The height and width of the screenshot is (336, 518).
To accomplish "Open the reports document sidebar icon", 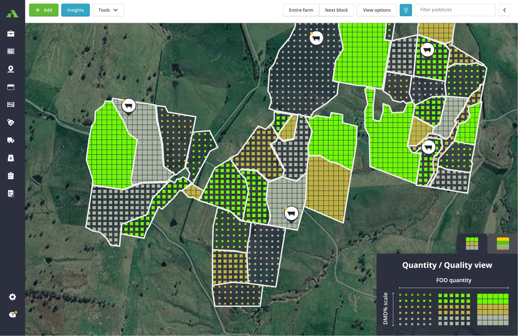I will (11, 194).
